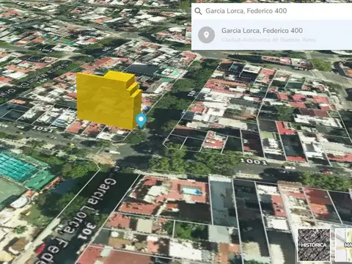352x264 pixels.
Task: Click the search magnifier icon
Action: (198, 11)
